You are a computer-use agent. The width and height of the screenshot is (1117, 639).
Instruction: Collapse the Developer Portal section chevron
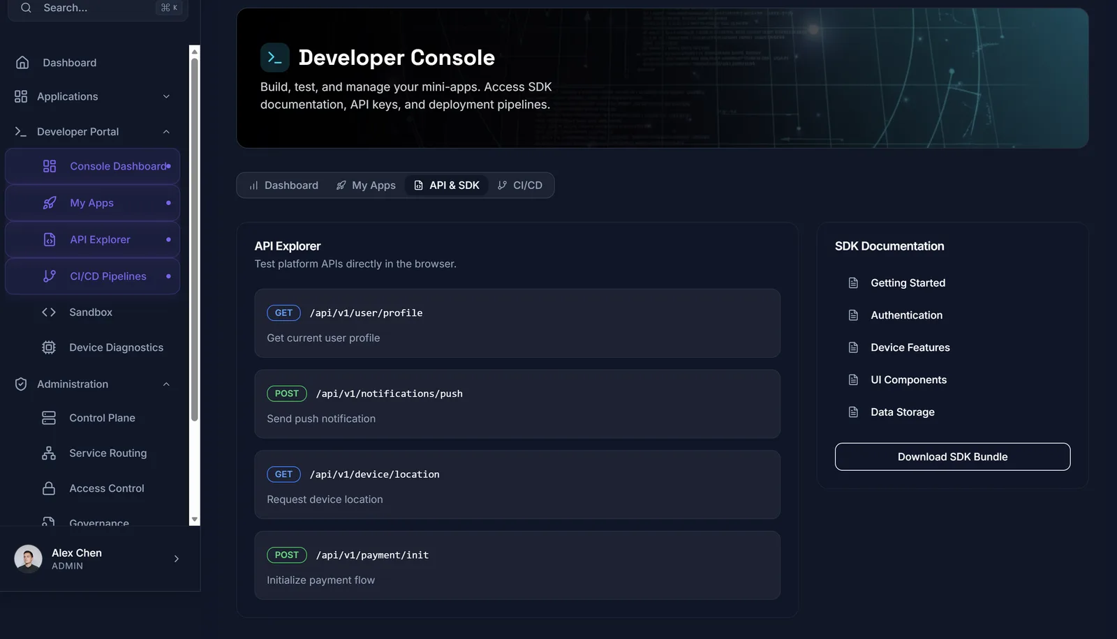(166, 132)
